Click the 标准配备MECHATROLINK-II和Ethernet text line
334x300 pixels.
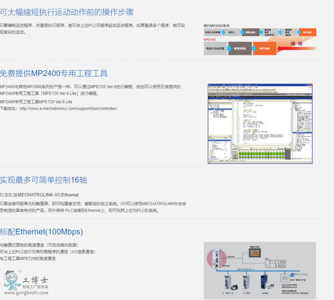tap(39, 195)
